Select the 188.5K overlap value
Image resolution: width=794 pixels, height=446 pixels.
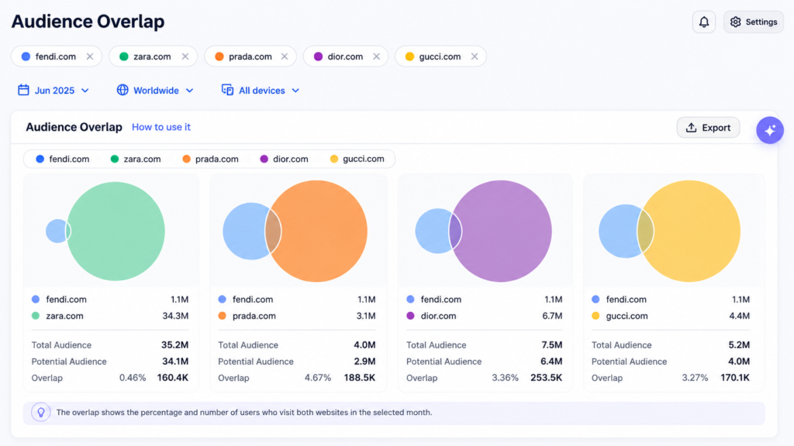point(360,378)
